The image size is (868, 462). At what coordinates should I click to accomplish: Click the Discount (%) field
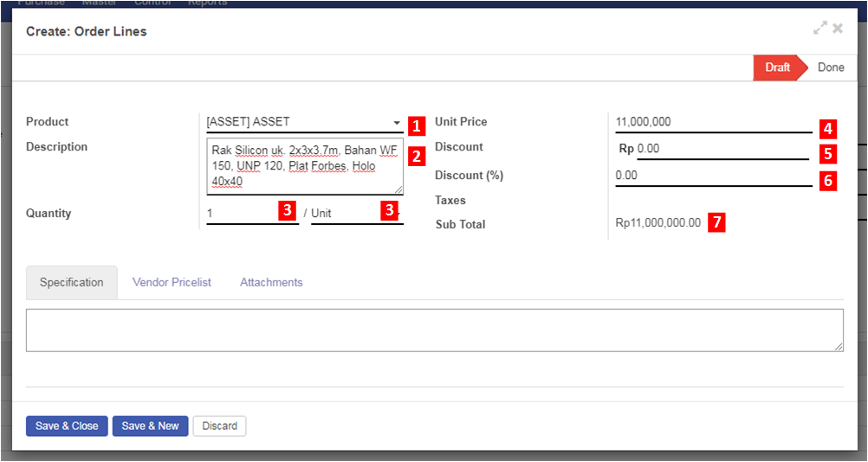[710, 176]
